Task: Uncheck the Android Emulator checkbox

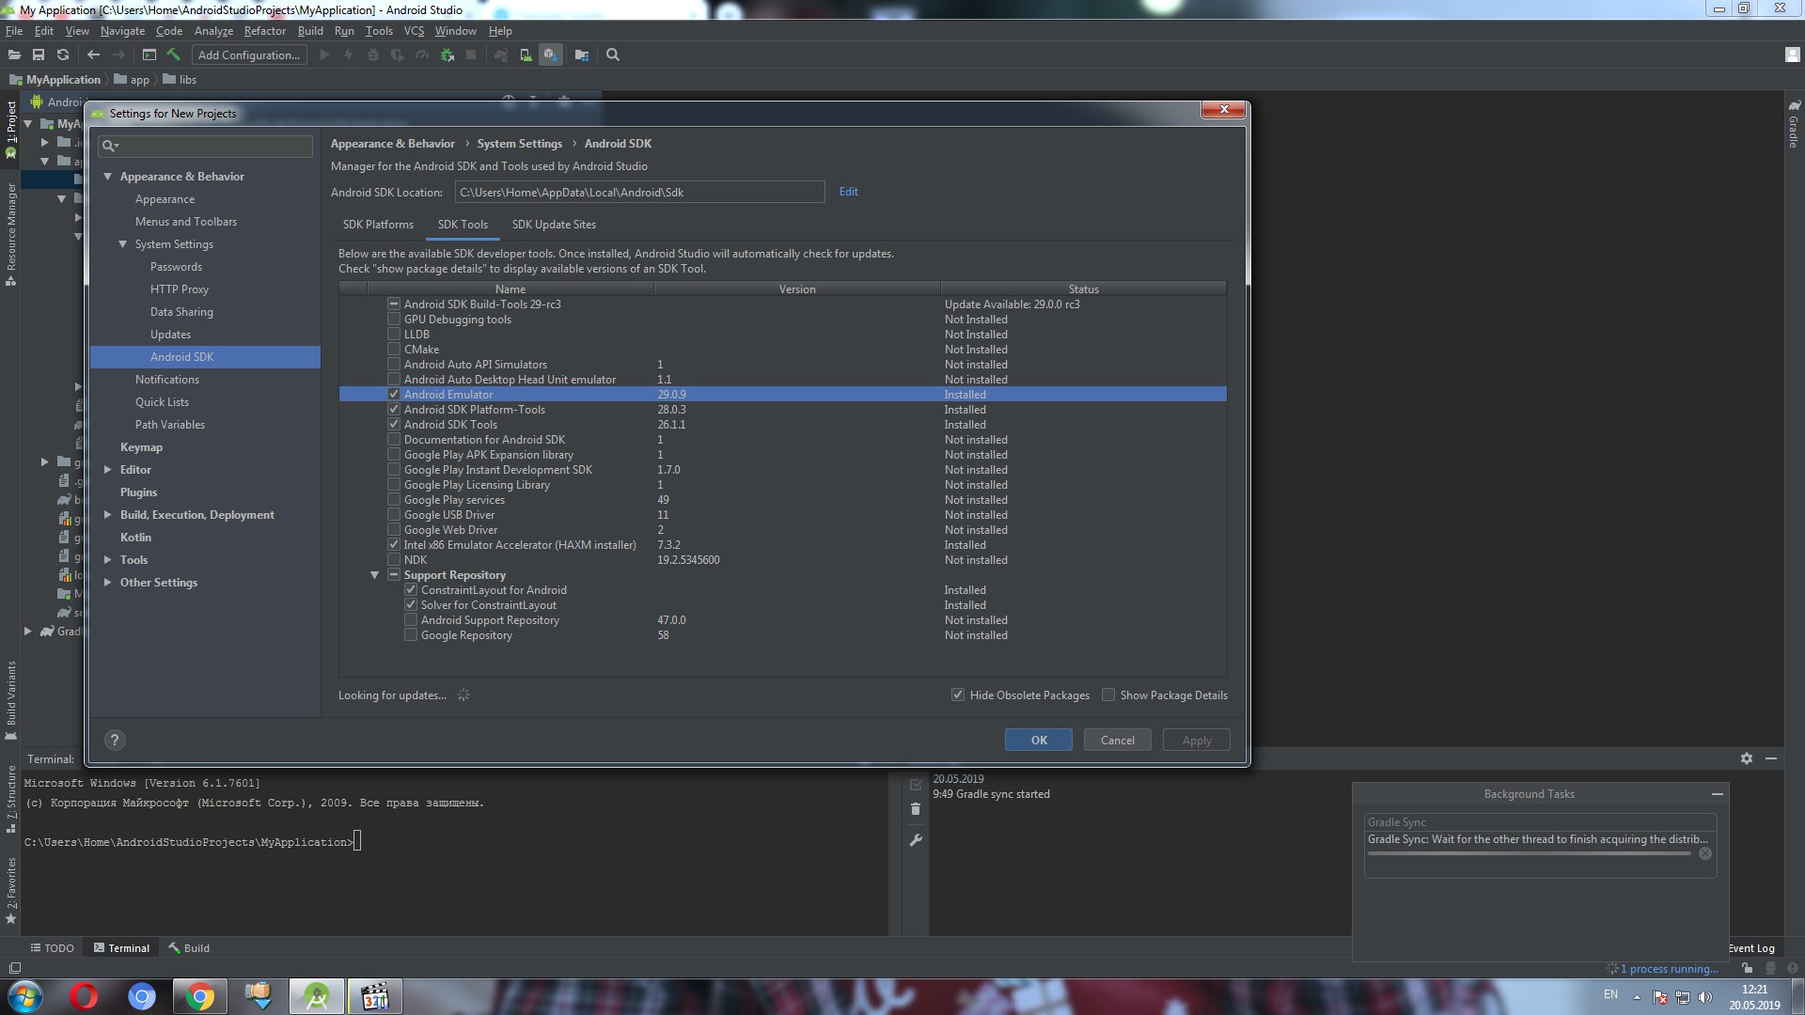Action: click(x=394, y=395)
